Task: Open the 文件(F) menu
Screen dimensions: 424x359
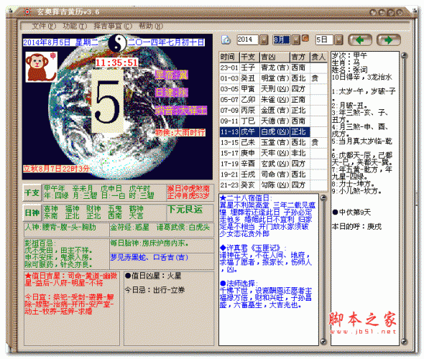Action: pyautogui.click(x=44, y=26)
